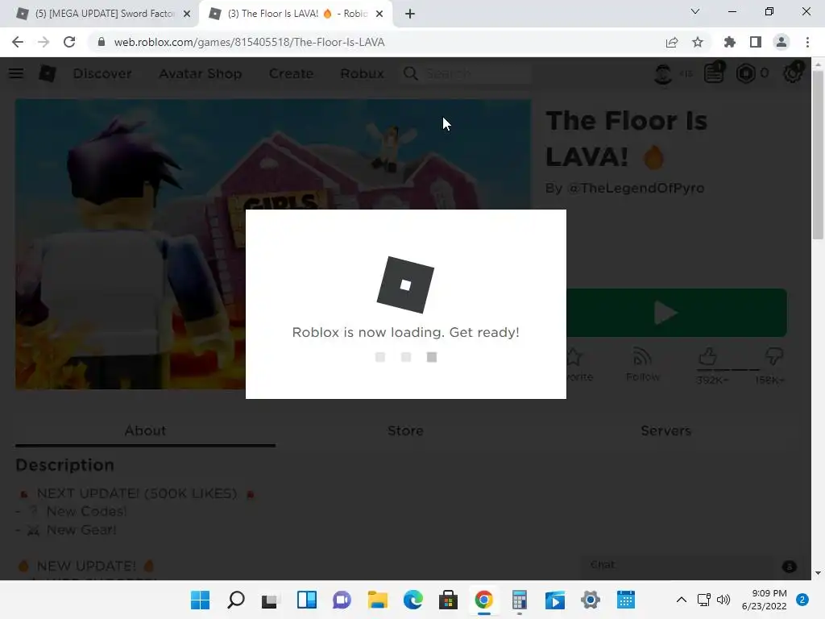Open the notifications stream icon
The image size is (825, 619).
[x=714, y=73]
